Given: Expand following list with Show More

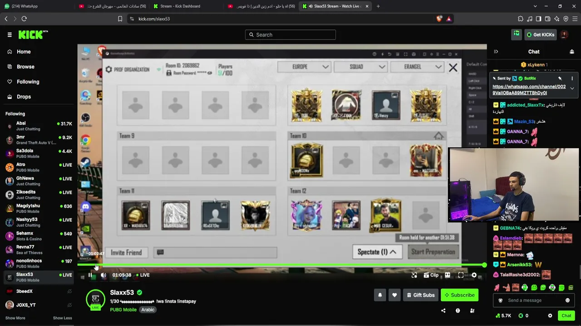Looking at the screenshot, I should pos(15,318).
